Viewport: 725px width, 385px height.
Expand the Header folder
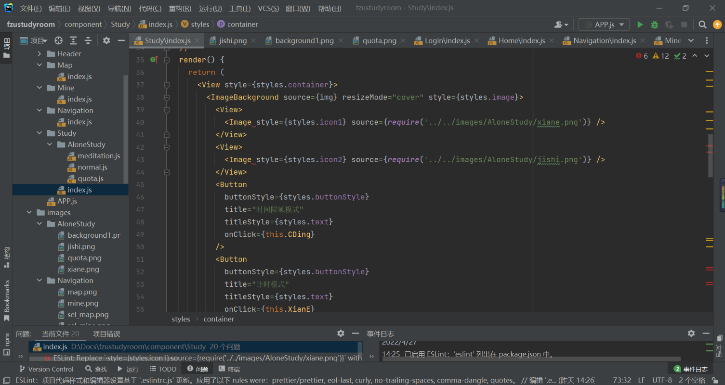click(x=40, y=54)
